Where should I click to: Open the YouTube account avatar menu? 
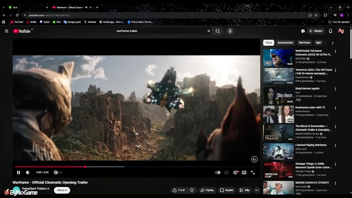(341, 31)
